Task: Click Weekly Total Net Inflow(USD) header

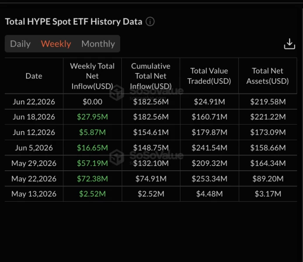Action: click(x=93, y=76)
